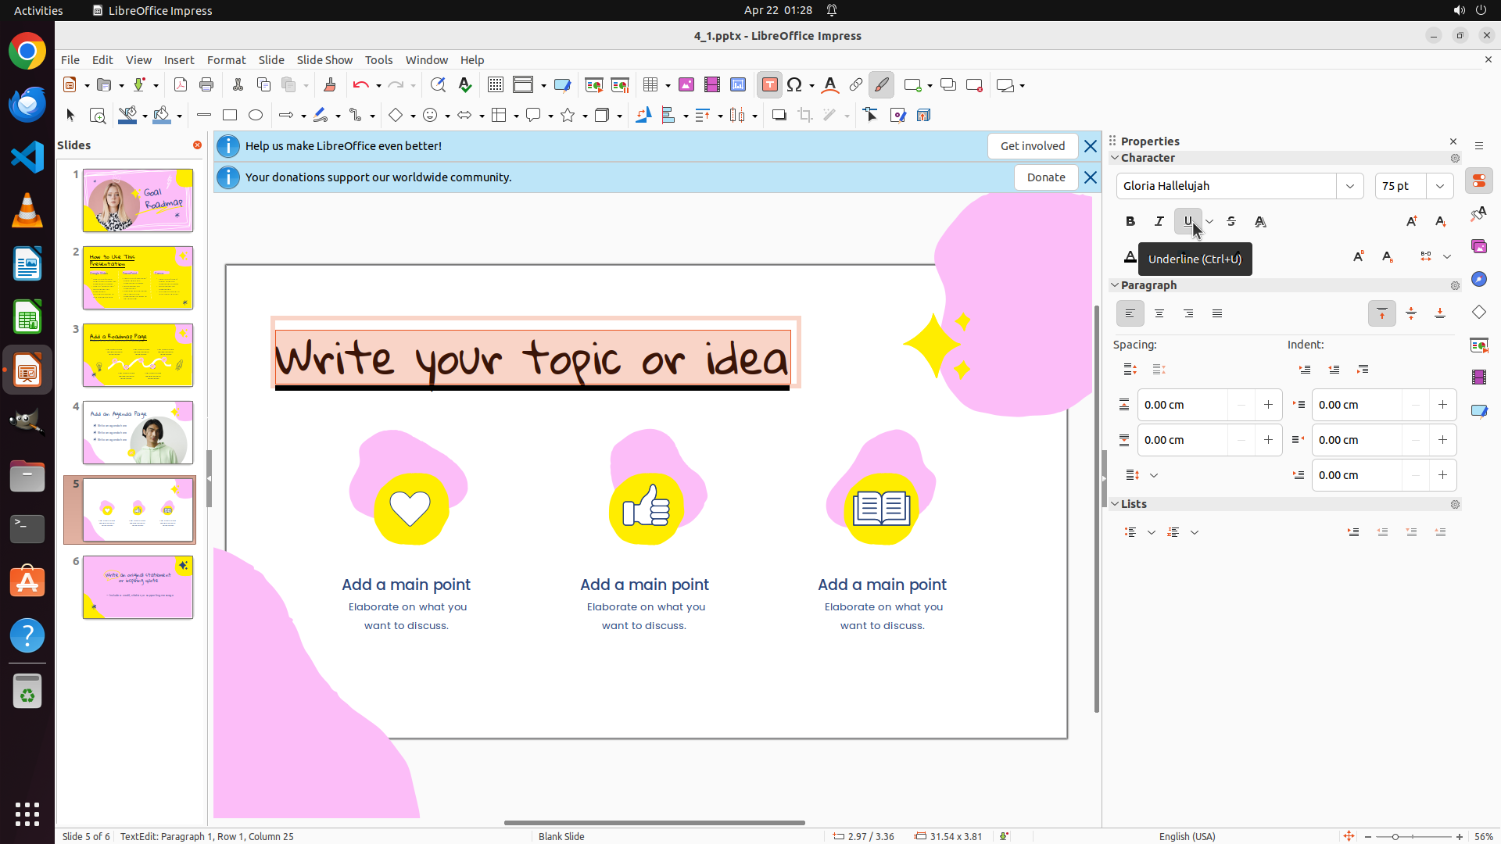Viewport: 1501px width, 844px height.
Task: Open the font name dropdown
Action: click(1349, 186)
